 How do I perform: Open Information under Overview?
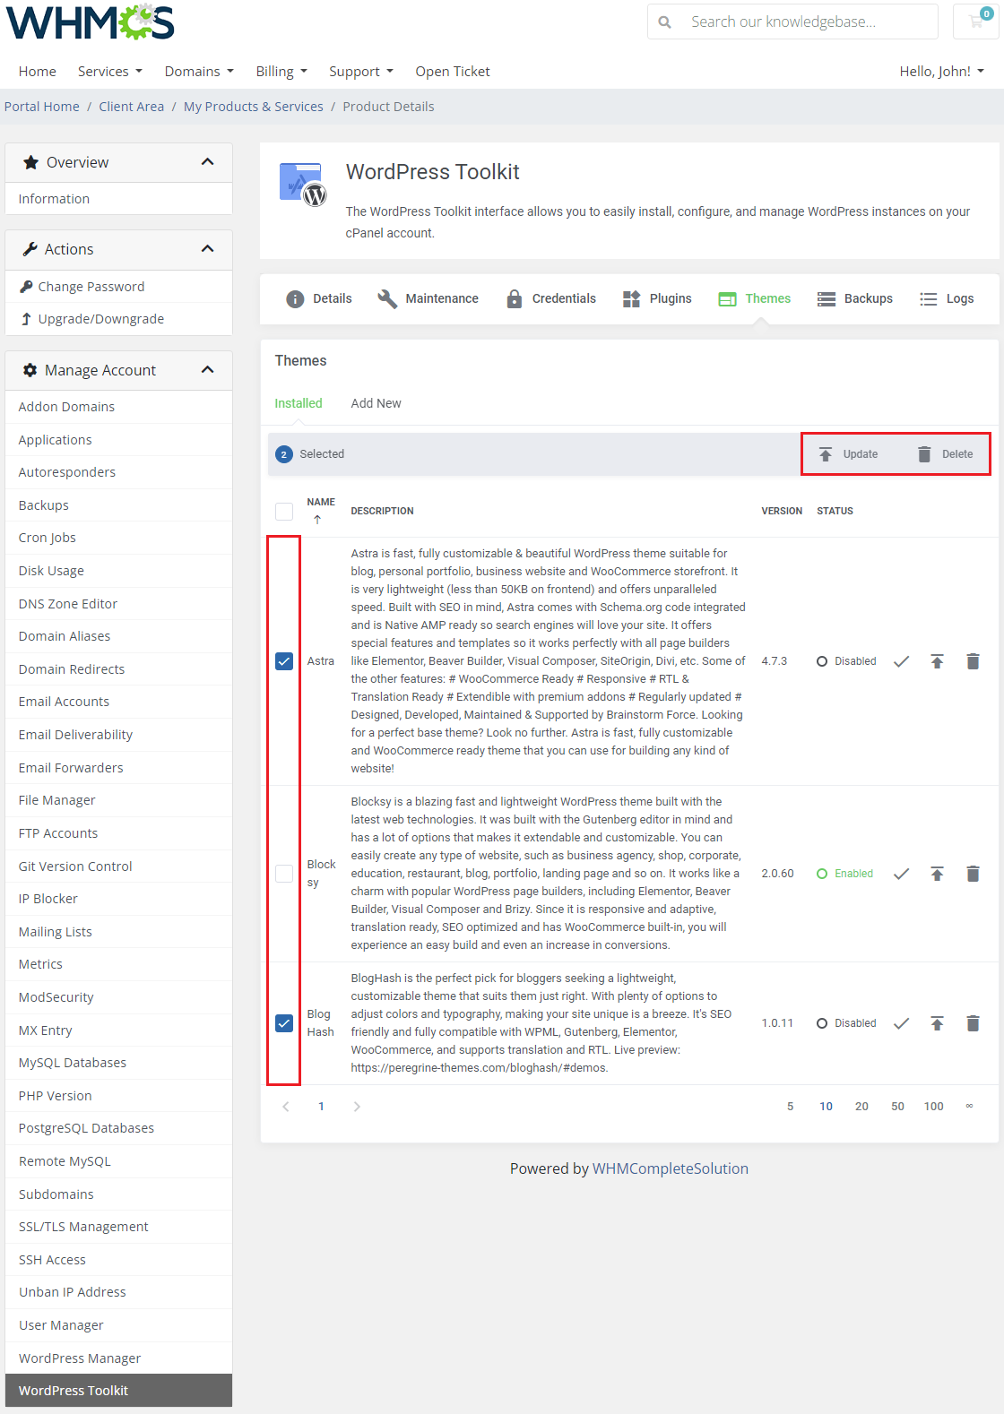point(118,199)
